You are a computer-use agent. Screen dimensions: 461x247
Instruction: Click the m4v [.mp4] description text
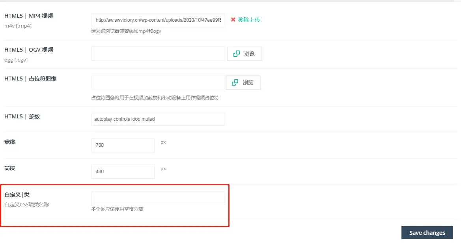click(18, 26)
